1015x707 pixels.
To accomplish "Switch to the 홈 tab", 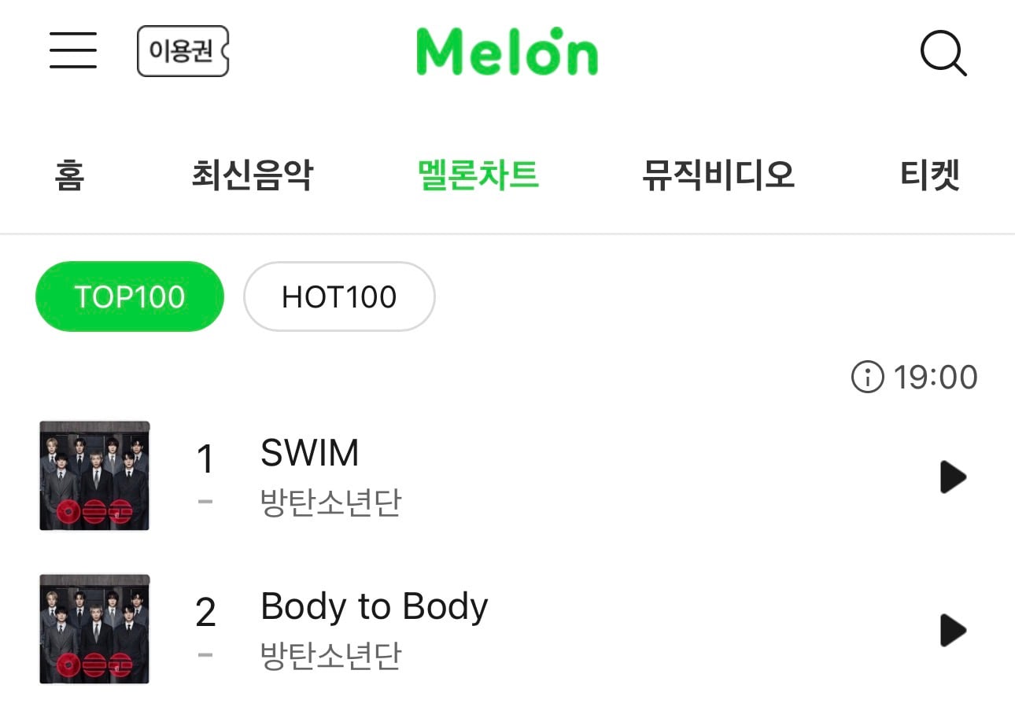I will coord(69,174).
